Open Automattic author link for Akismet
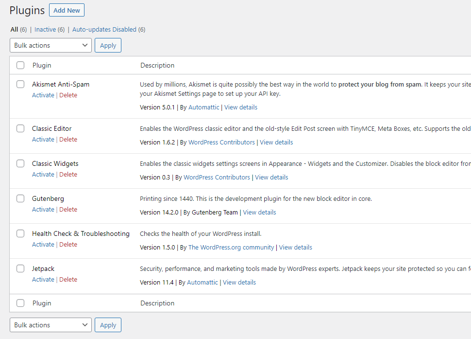This screenshot has width=471, height=339. pos(203,107)
